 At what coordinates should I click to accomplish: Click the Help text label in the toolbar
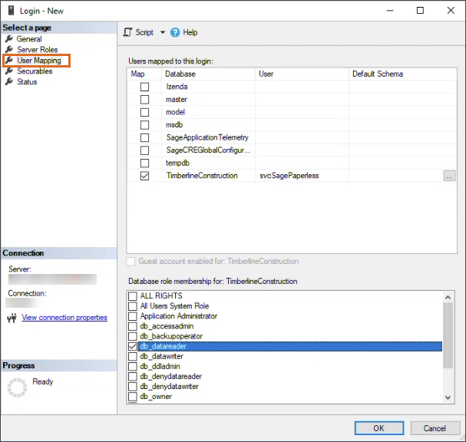point(190,32)
